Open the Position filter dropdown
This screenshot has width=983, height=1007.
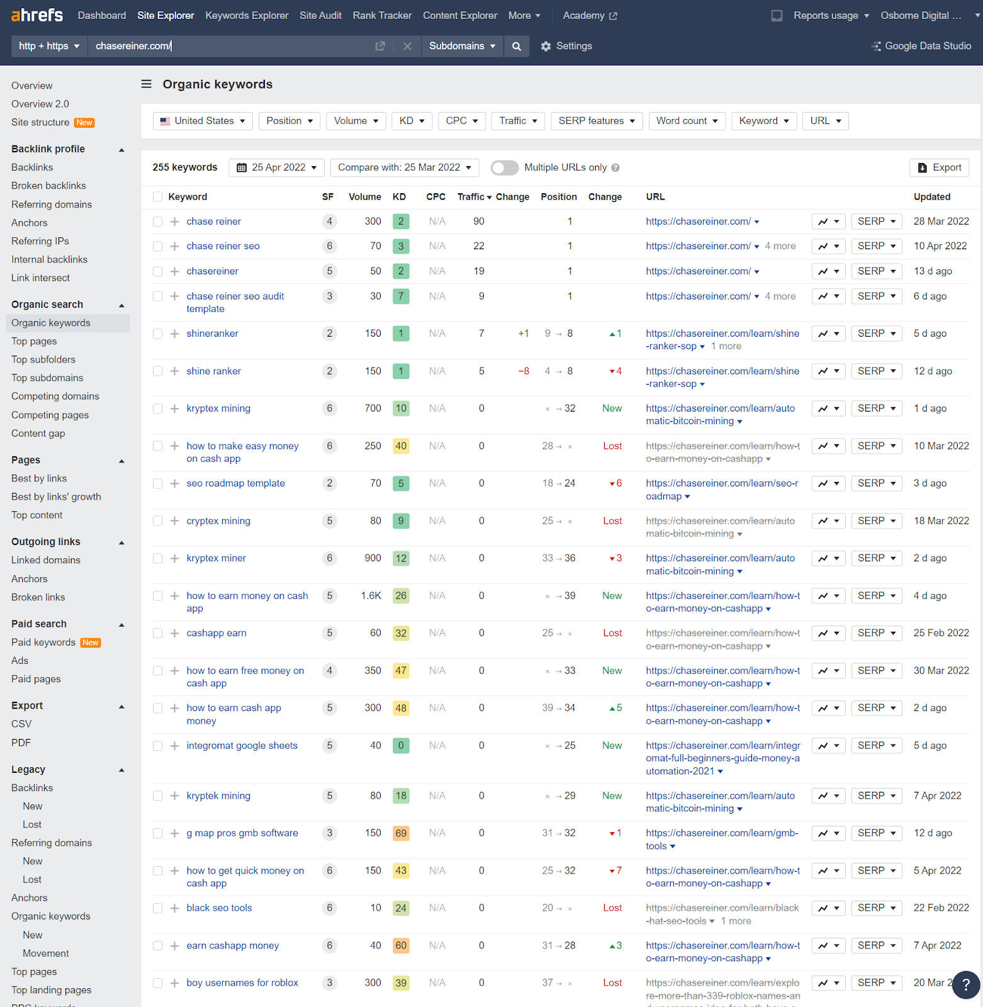click(289, 121)
